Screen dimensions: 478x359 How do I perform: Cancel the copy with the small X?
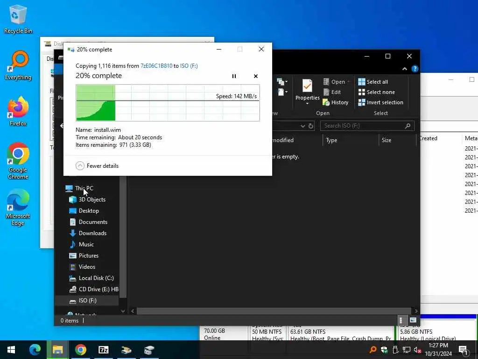click(255, 76)
